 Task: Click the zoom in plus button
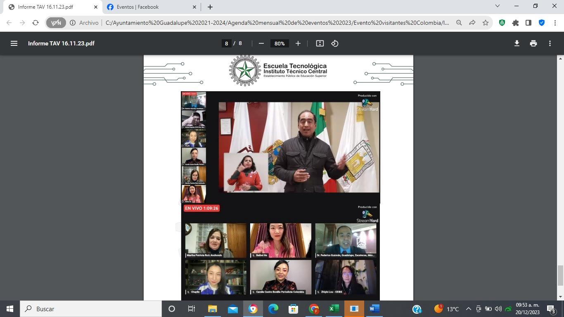pyautogui.click(x=298, y=43)
